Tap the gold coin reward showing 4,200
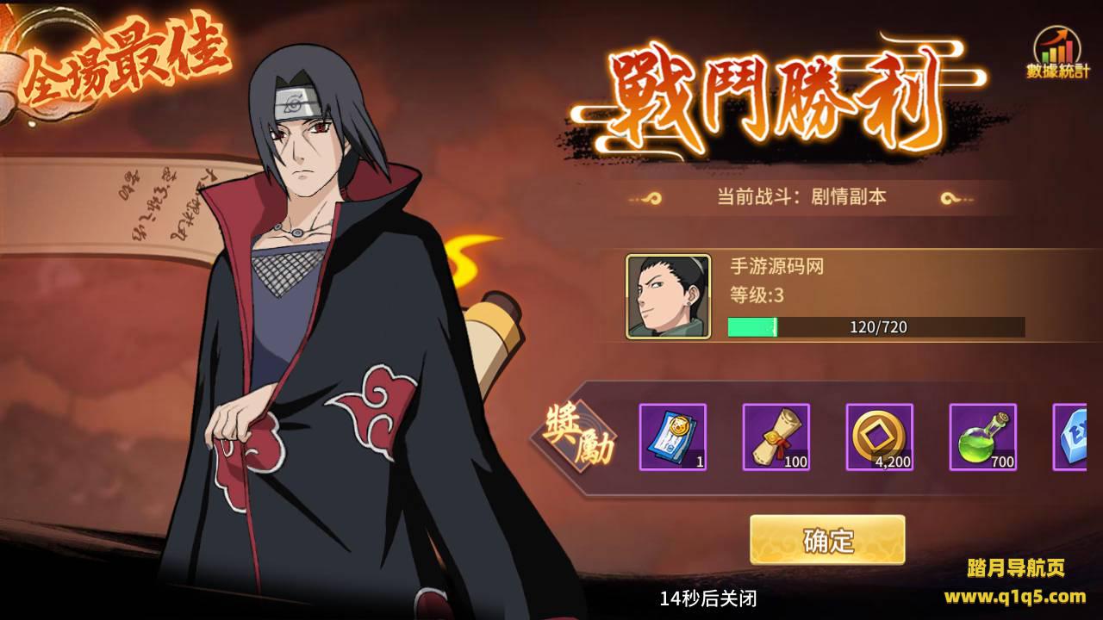 (x=880, y=437)
